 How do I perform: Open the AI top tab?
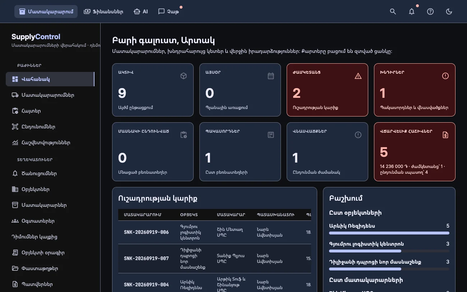click(x=140, y=12)
